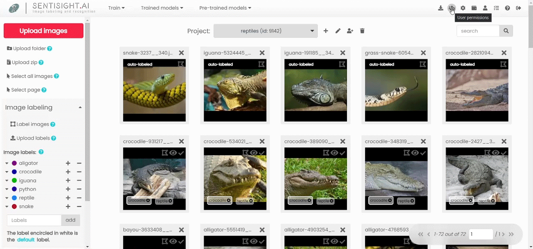533x249 pixels.
Task: Remove the iguana-5324445 image with its X
Action: coord(262,53)
